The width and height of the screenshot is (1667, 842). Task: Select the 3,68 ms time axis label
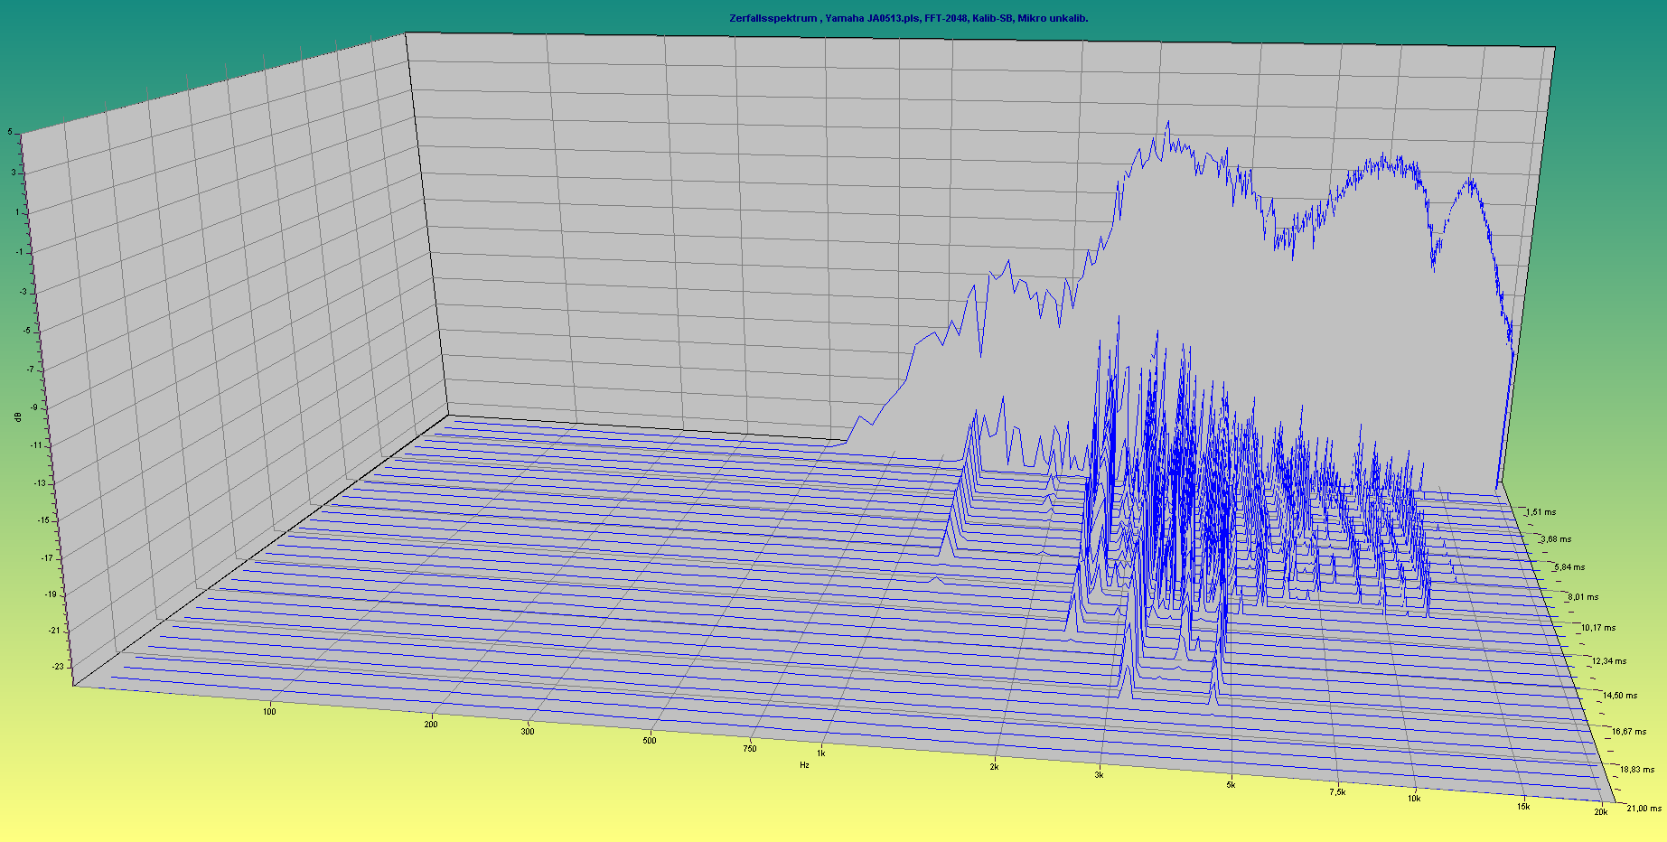click(x=1555, y=539)
